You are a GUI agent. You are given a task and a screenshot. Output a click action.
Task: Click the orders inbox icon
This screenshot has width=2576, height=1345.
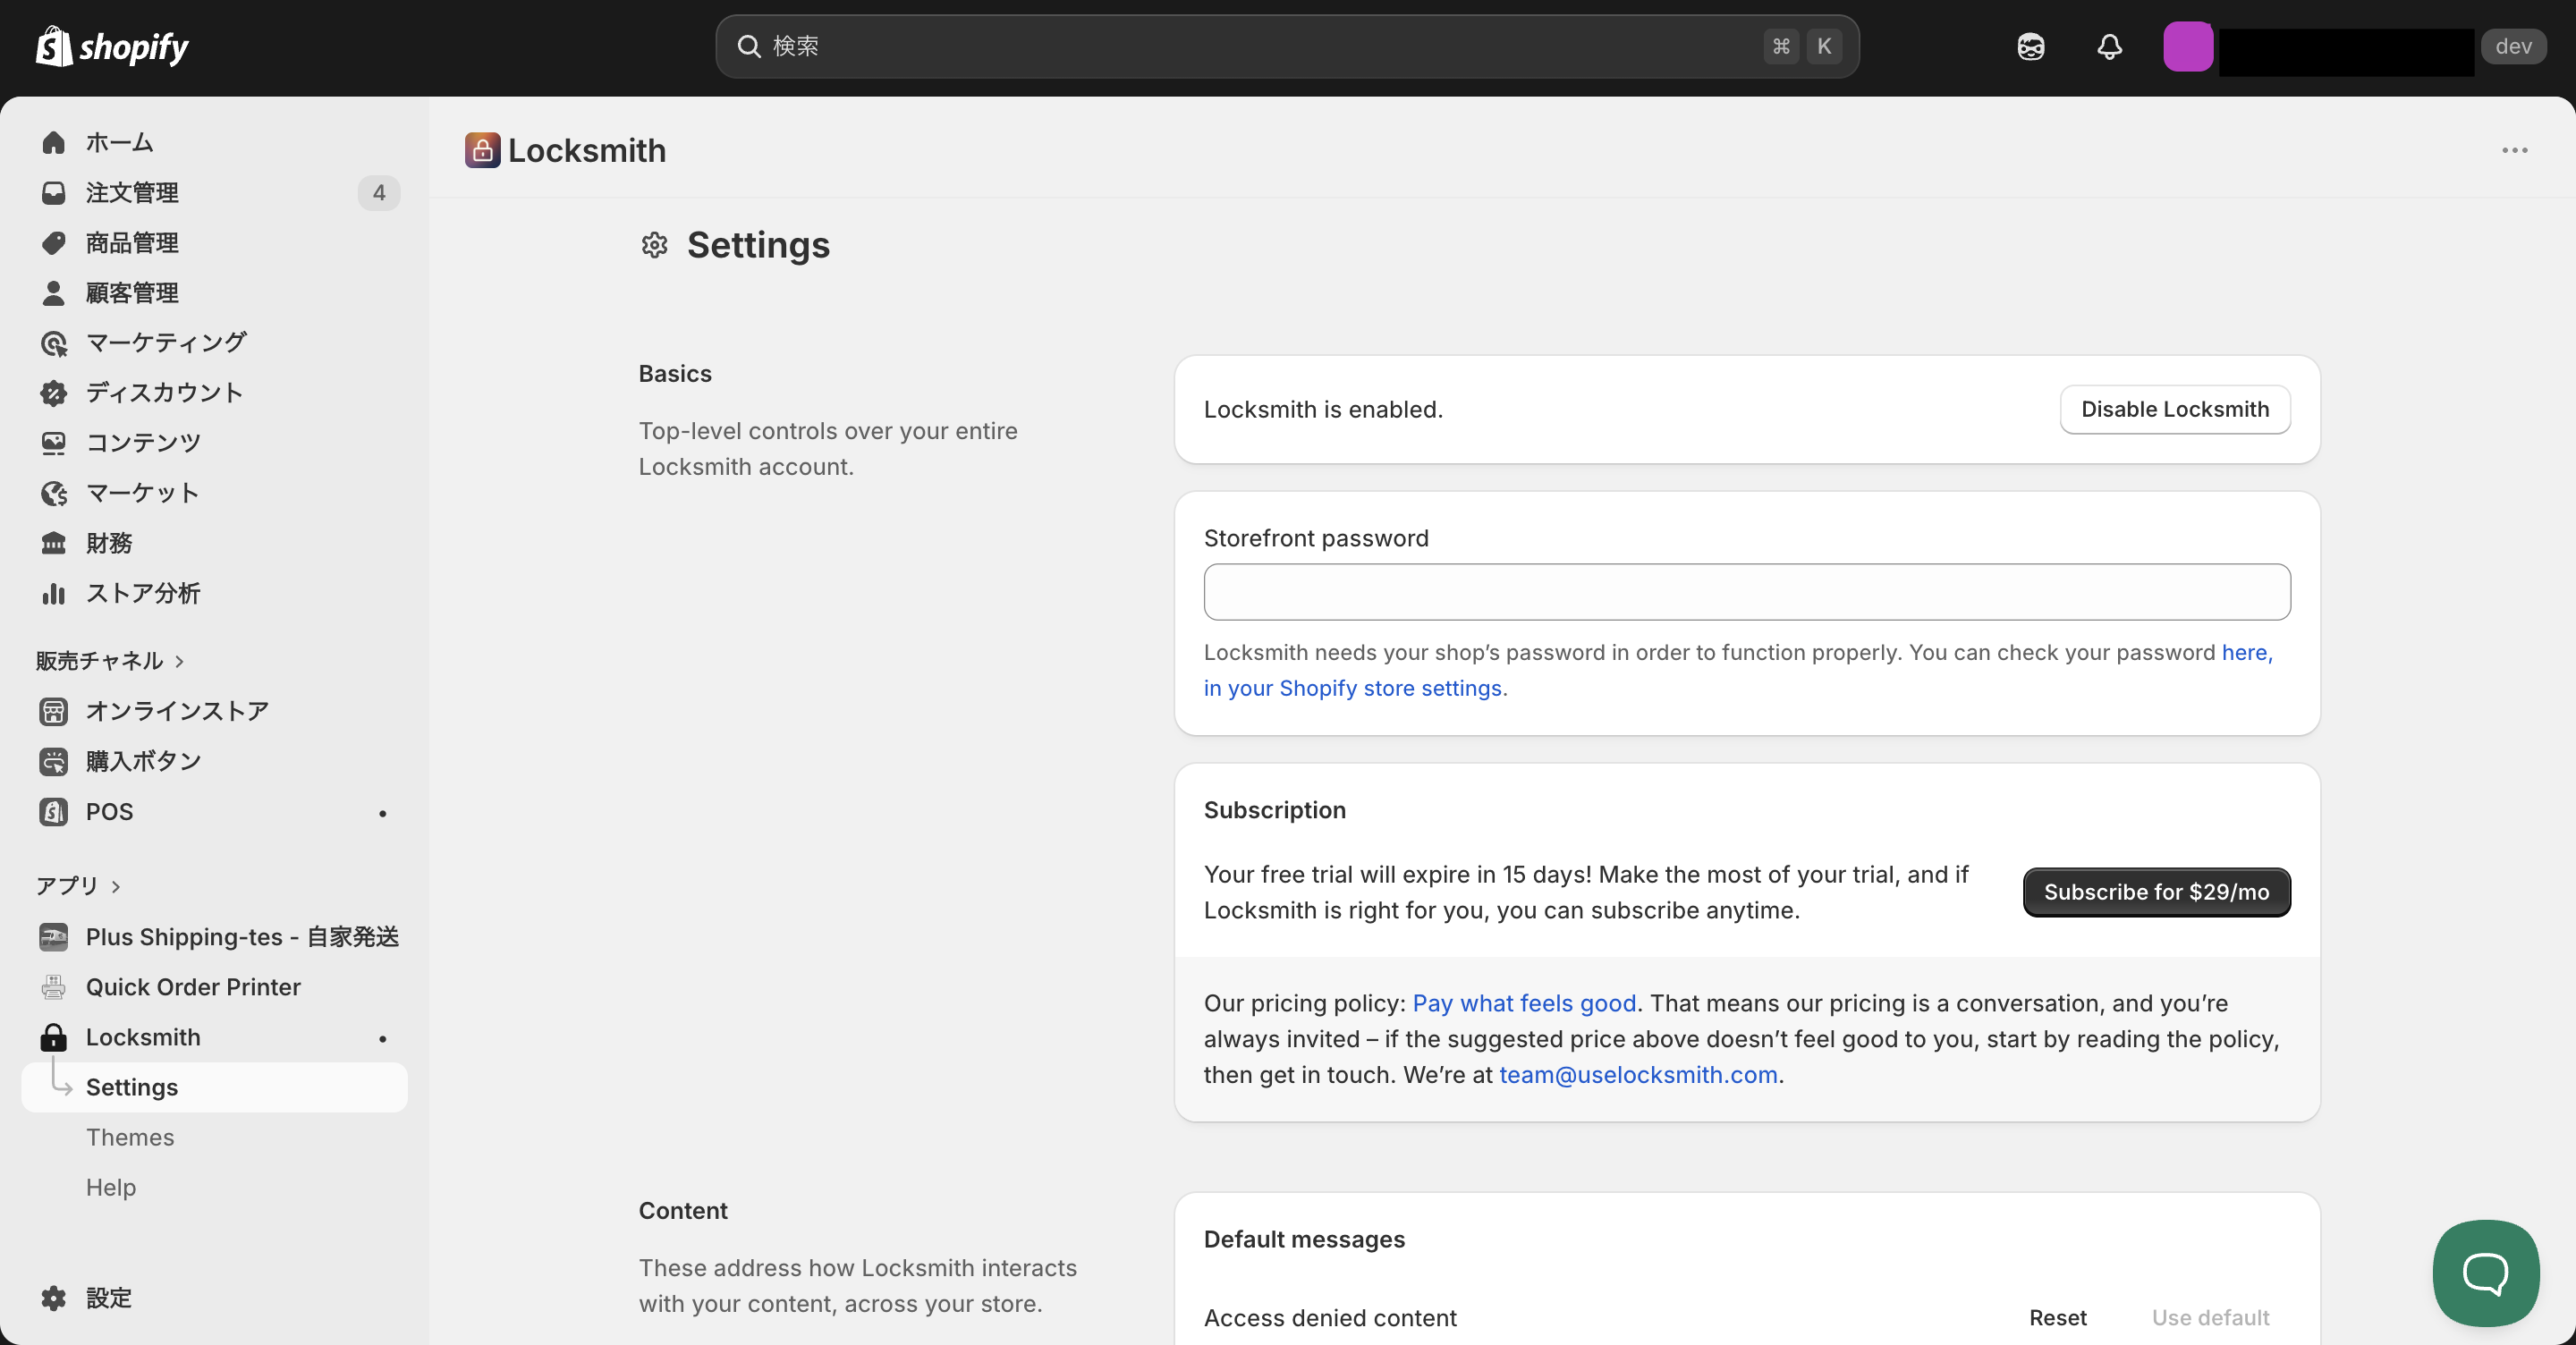[x=54, y=192]
